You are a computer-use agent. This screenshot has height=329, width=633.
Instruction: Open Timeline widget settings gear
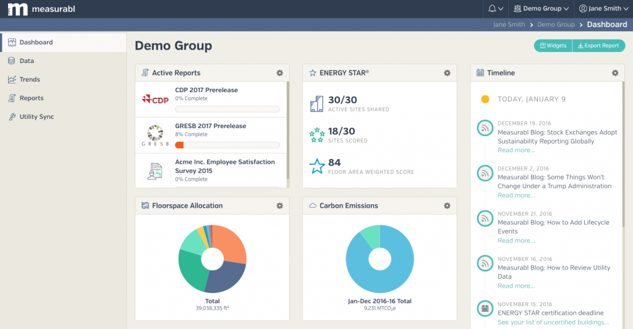click(615, 73)
